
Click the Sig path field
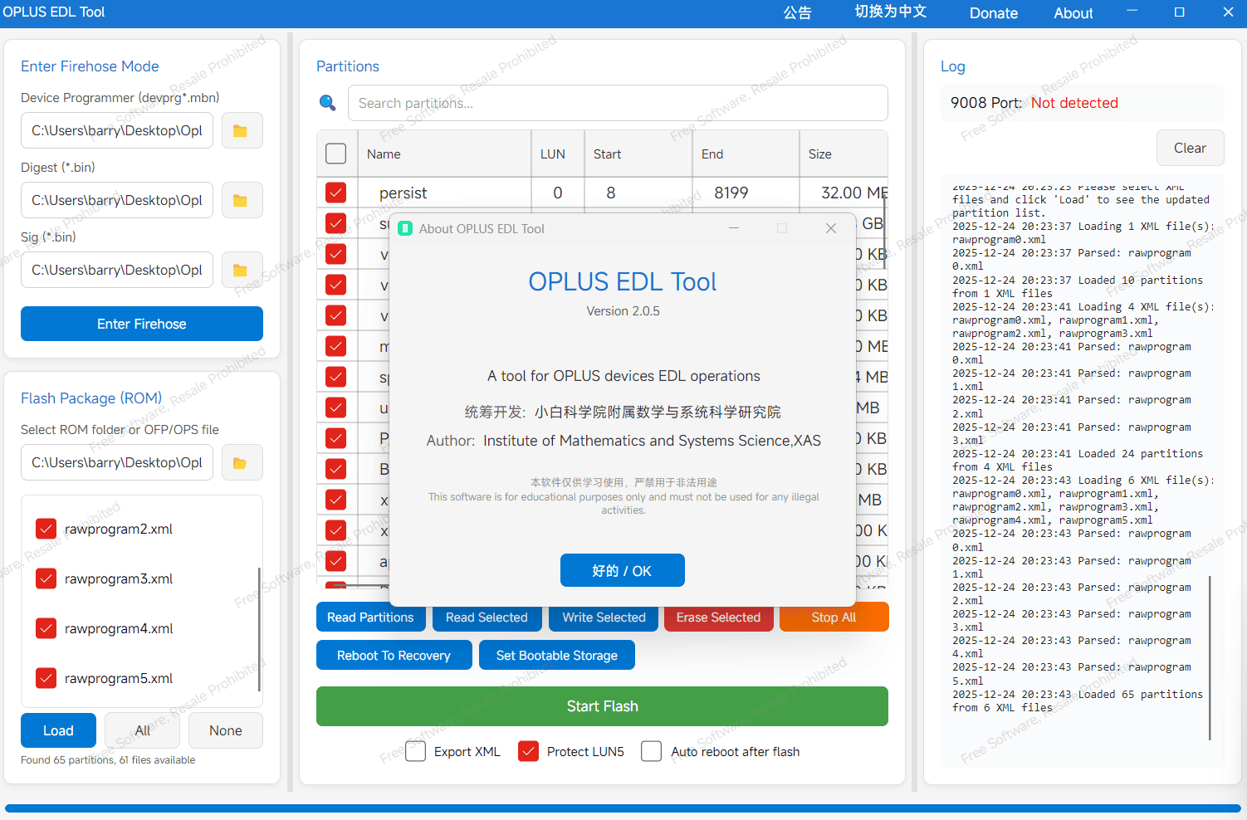point(117,270)
